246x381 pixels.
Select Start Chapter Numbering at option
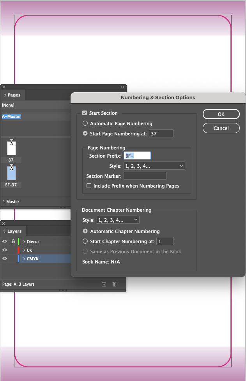pos(85,241)
